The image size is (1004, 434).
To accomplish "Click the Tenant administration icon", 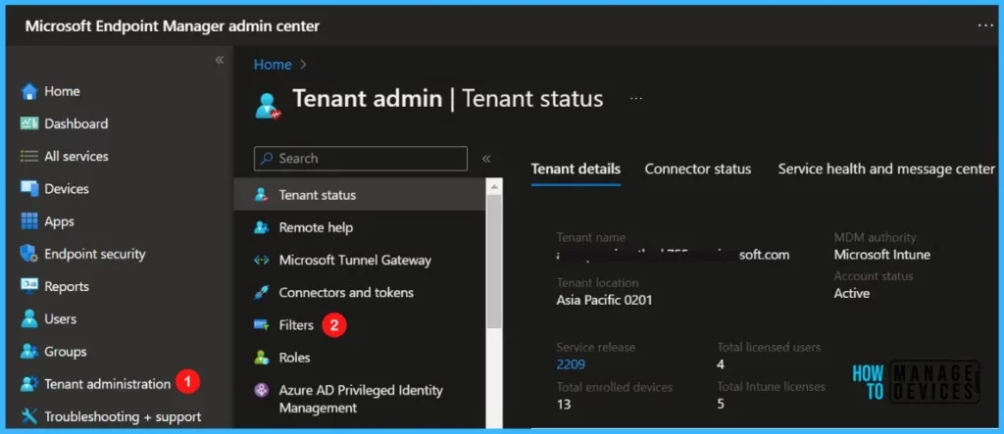I will pyautogui.click(x=29, y=384).
